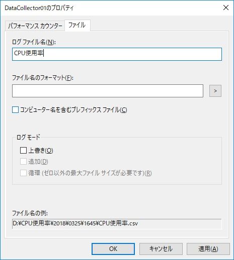Switch to the パフォーマンス カウンター tab
The image size is (234, 260).
point(35,26)
